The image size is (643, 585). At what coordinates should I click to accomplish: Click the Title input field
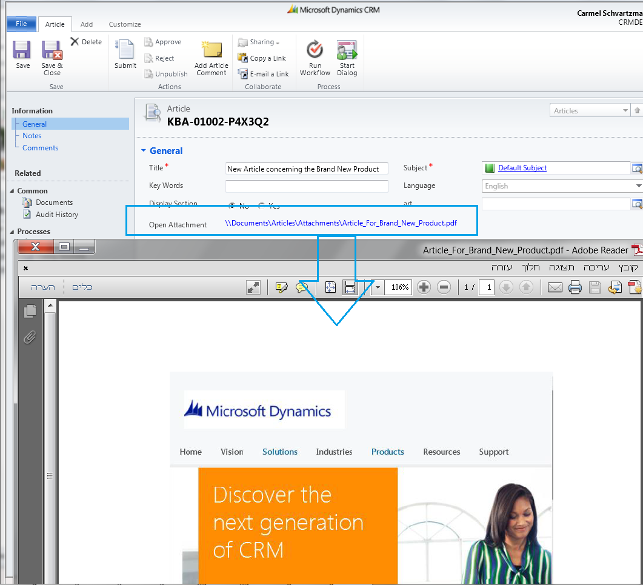coord(307,169)
